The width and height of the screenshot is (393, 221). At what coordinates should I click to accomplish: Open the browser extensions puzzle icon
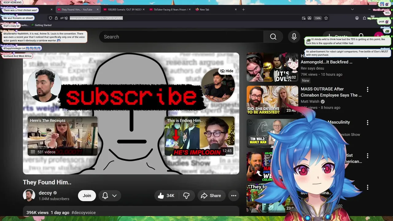pyautogui.click(x=364, y=18)
